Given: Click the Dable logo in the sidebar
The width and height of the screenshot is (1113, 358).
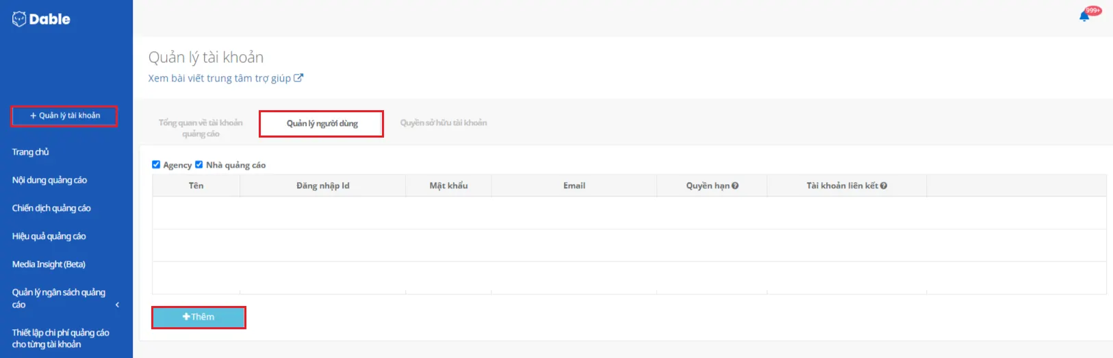Looking at the screenshot, I should pyautogui.click(x=41, y=19).
